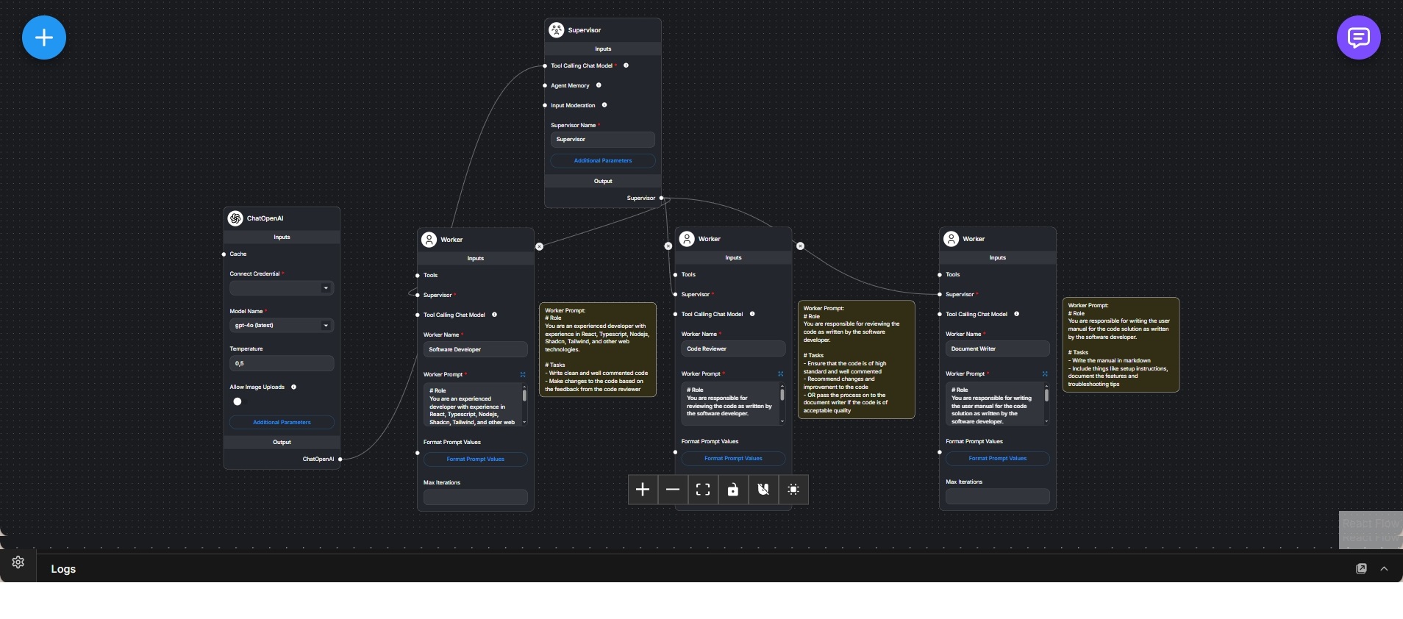Click Additional Parameters in the ChatOpenAI node

[282, 423]
